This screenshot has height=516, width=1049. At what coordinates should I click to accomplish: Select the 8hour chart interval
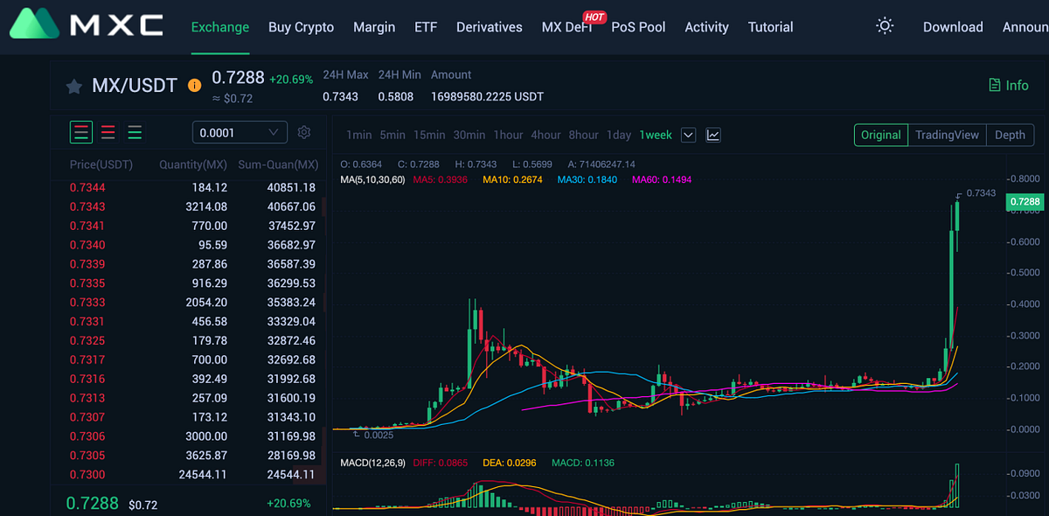(584, 135)
